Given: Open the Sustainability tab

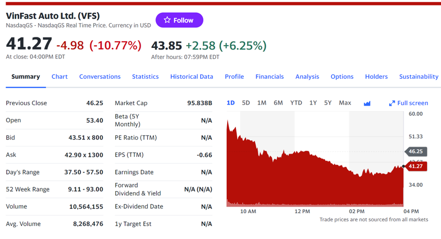Looking at the screenshot, I should pos(418,77).
